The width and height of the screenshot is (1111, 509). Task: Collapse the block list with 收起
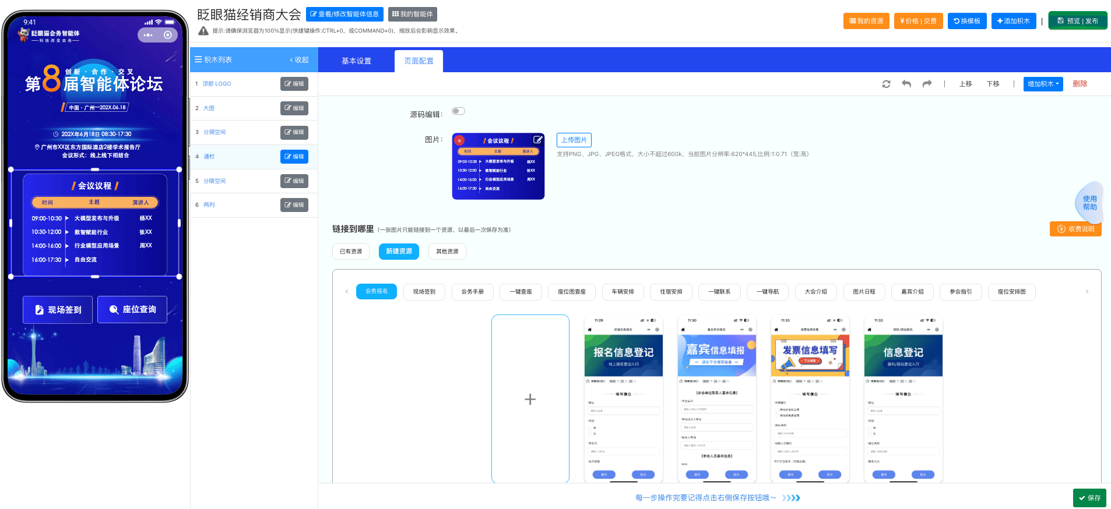(299, 60)
